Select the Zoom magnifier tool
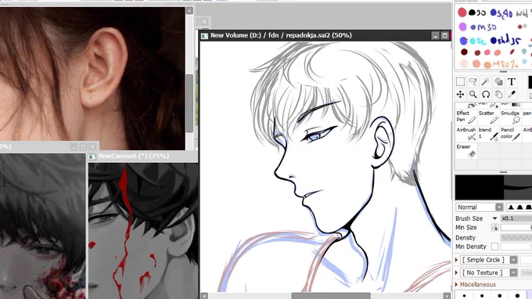The image size is (532, 299). [x=473, y=95]
